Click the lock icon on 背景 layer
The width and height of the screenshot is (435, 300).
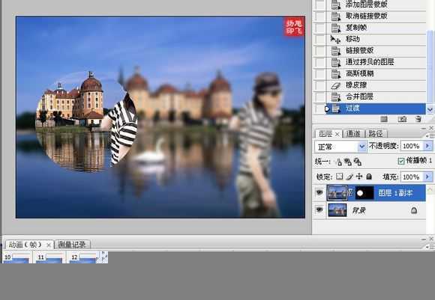click(x=414, y=210)
